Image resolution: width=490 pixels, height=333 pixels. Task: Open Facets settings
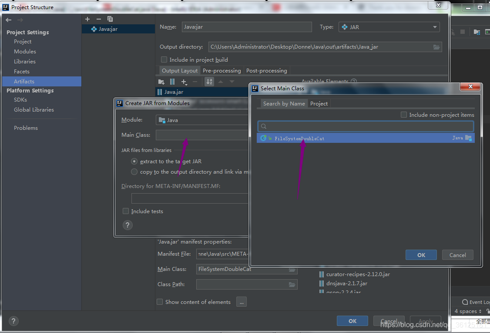(22, 71)
